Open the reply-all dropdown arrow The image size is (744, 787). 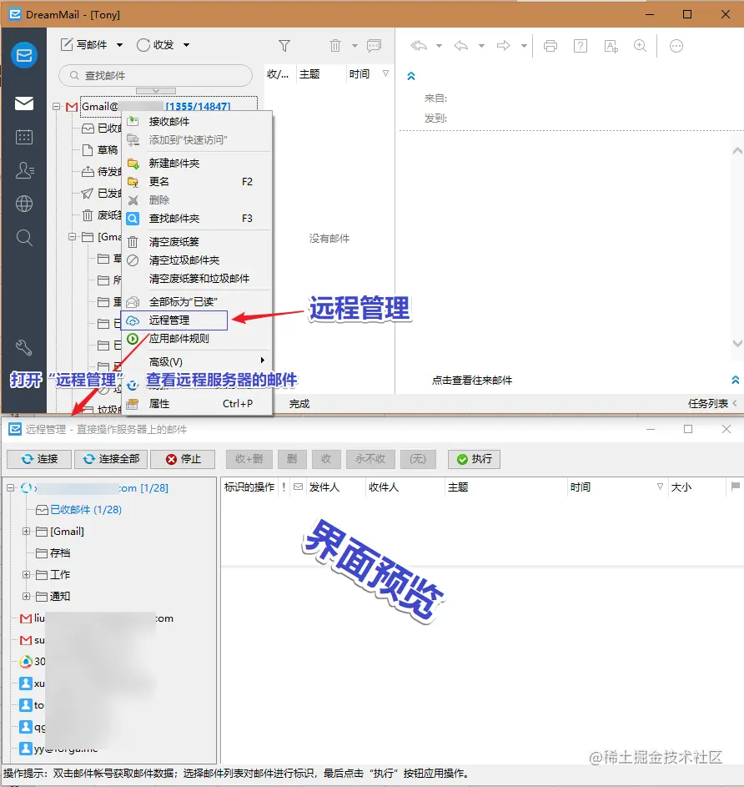pyautogui.click(x=439, y=46)
